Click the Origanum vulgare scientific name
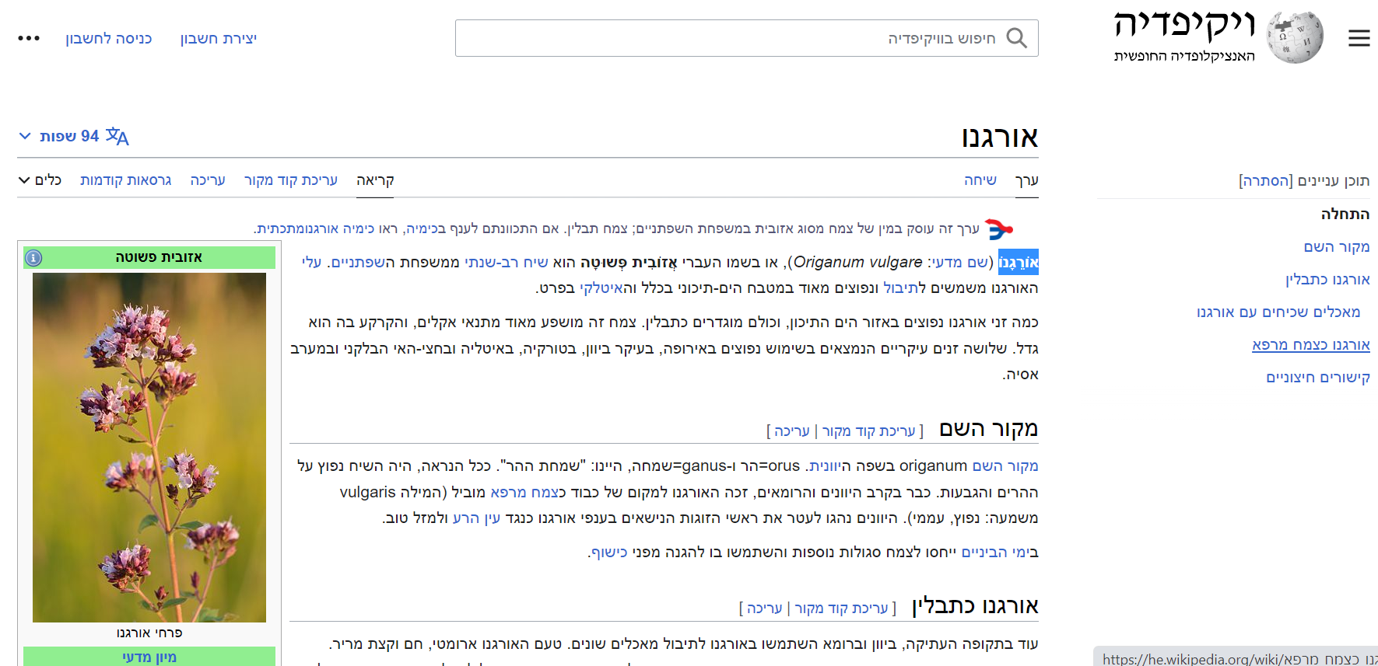 coord(858,263)
